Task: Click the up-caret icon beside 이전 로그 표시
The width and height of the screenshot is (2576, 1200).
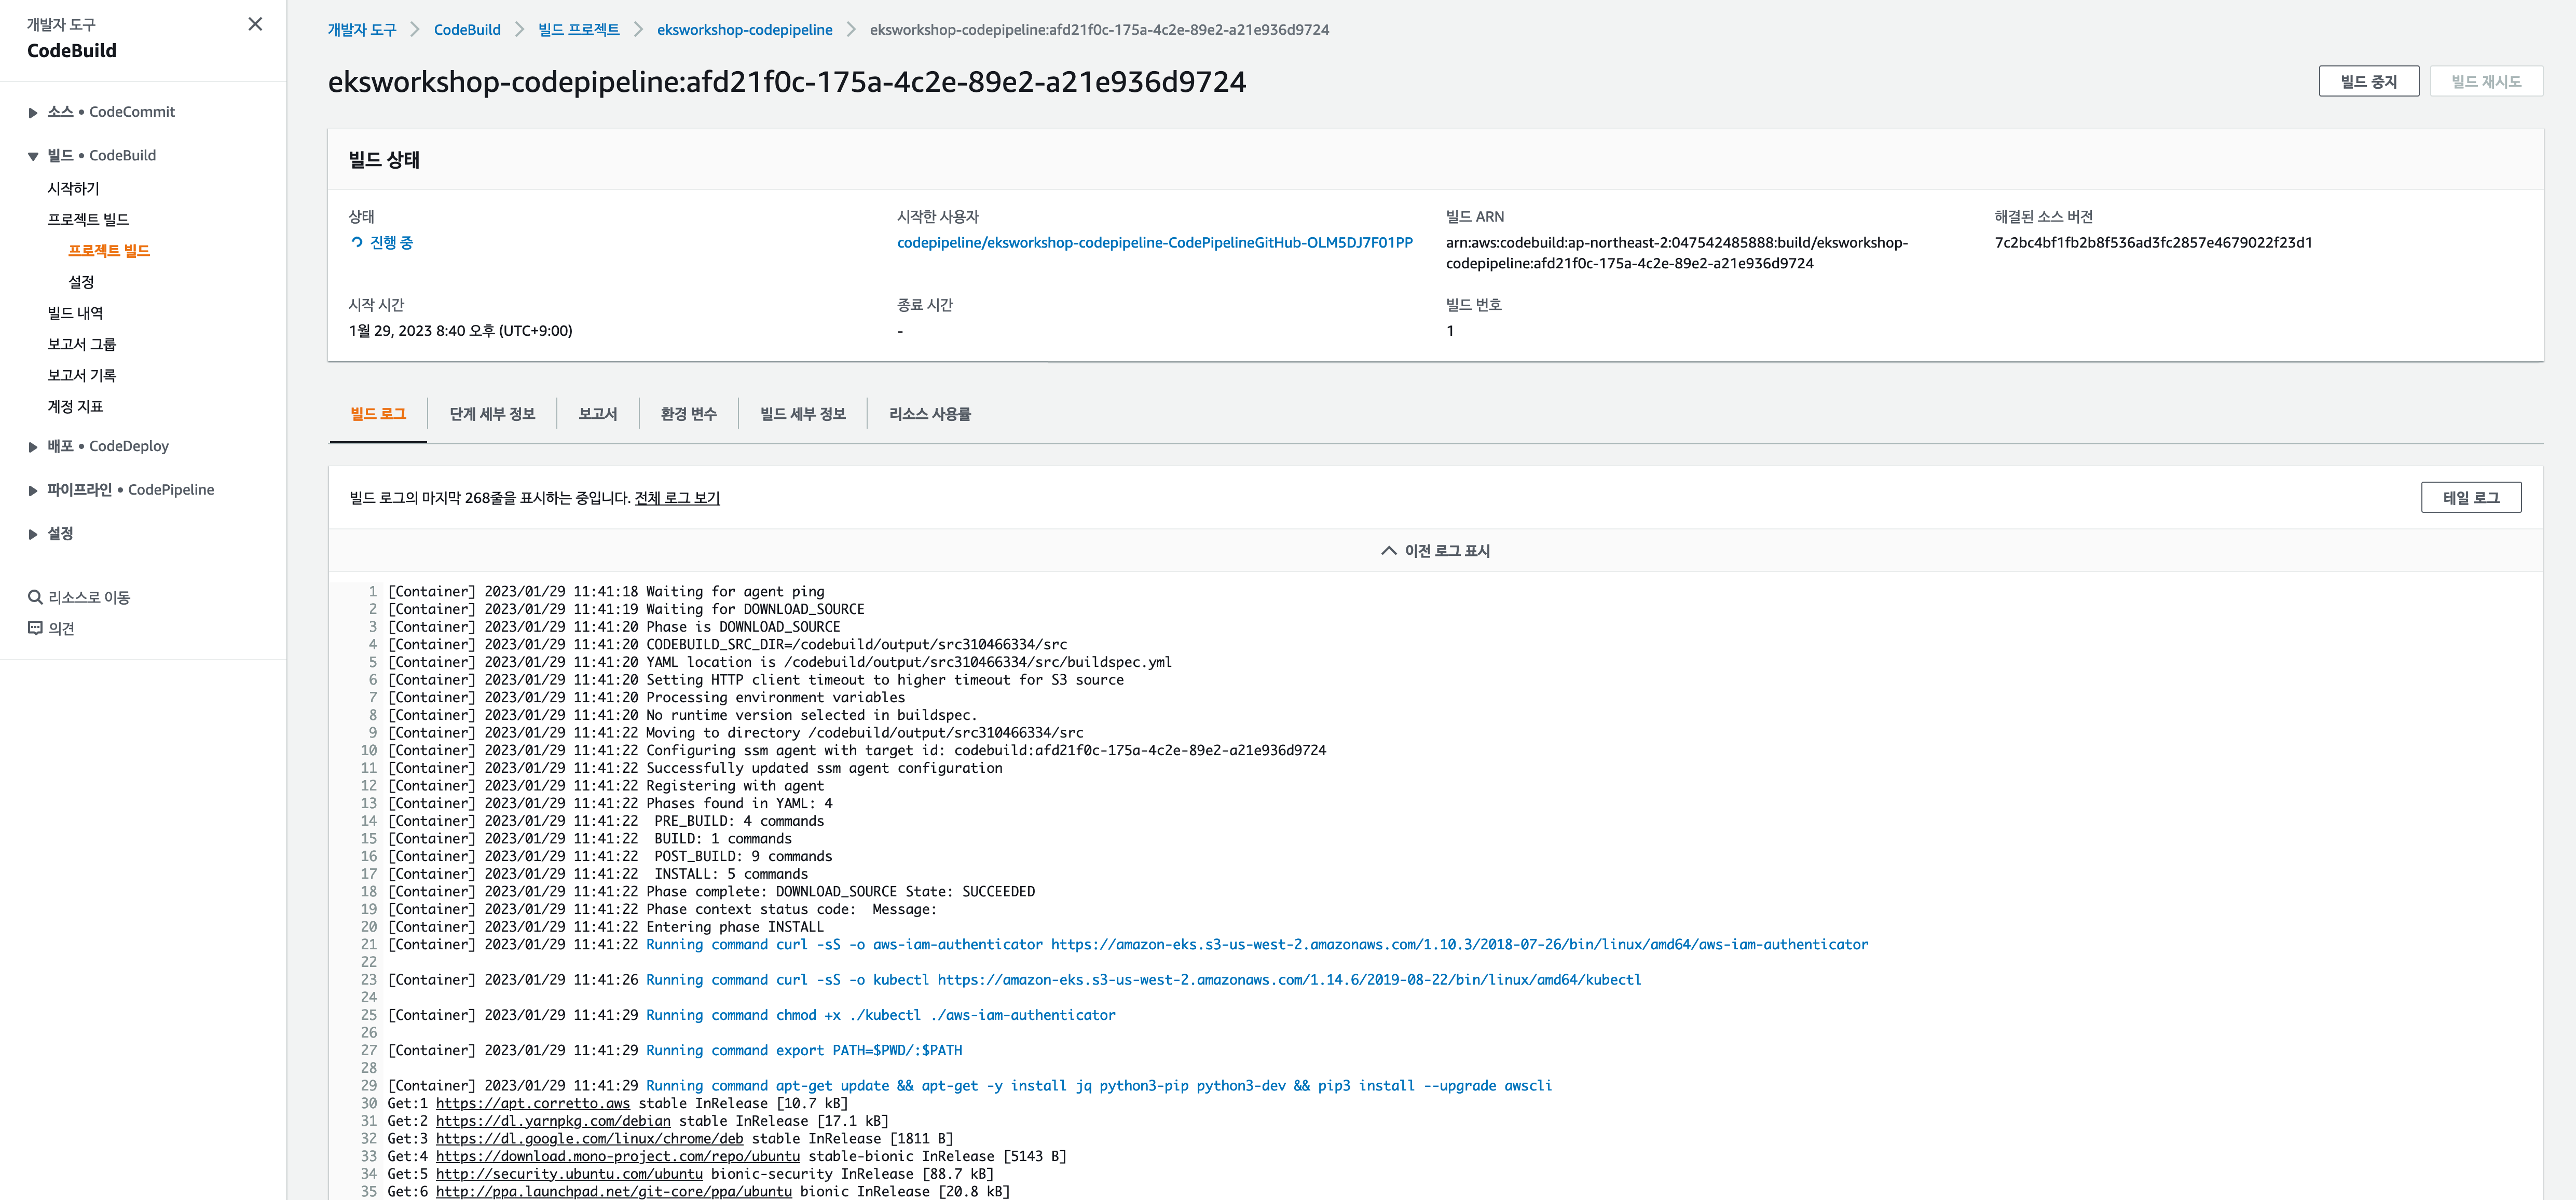Action: coord(1388,551)
